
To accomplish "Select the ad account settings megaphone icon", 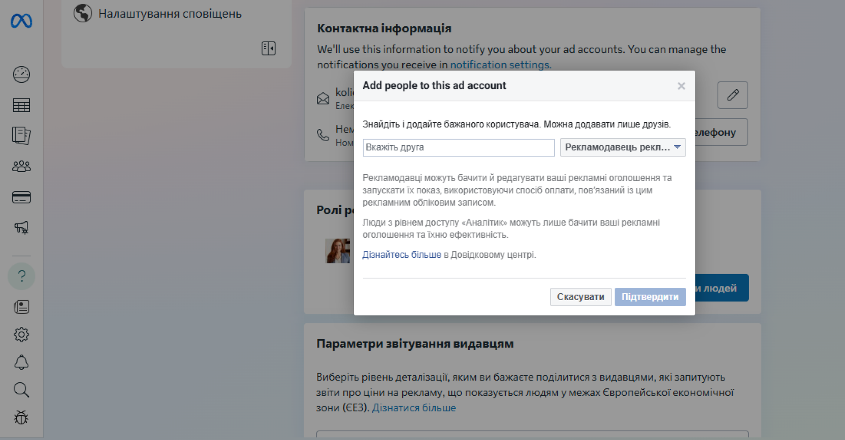I will 21,227.
